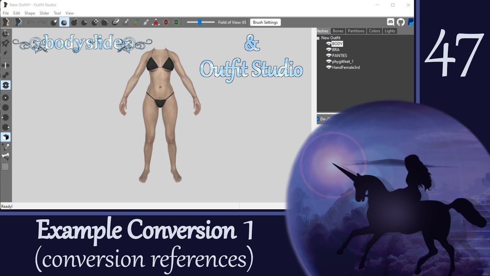The image size is (490, 276).
Task: Open the Edit menu
Action: tap(16, 13)
